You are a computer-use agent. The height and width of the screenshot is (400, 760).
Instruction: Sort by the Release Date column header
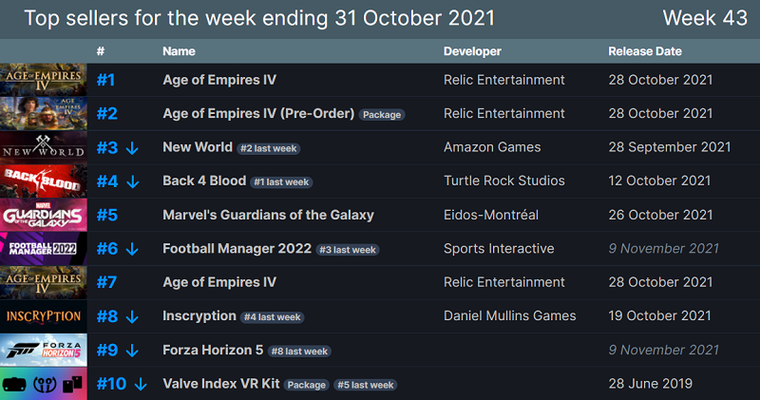tap(645, 51)
